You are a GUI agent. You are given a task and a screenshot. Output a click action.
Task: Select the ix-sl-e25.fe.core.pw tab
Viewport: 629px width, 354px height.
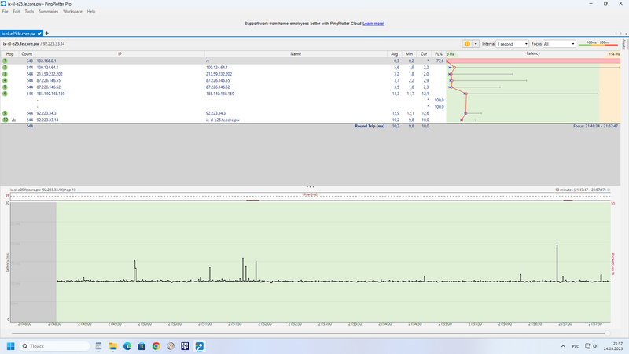tap(21, 34)
